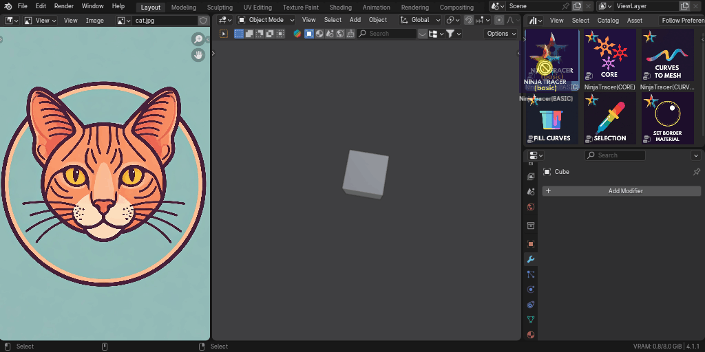Switch to Material Preview shading
This screenshot has width=705, height=352.
[319, 34]
